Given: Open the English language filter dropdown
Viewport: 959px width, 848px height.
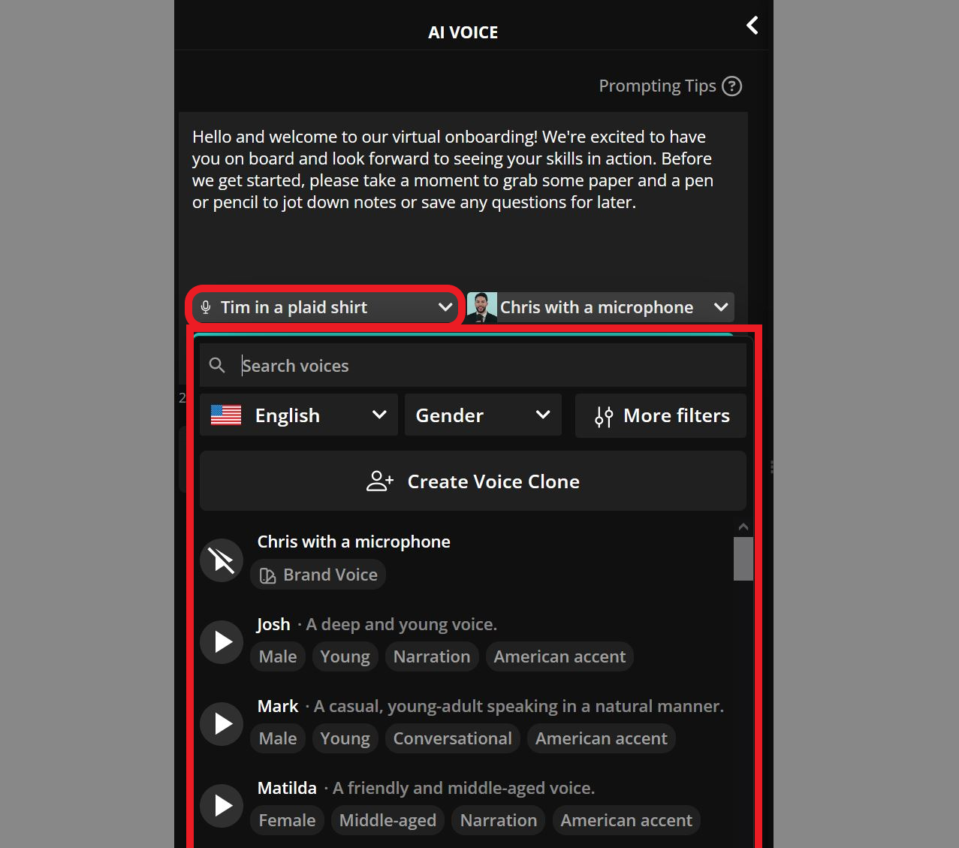Looking at the screenshot, I should click(x=297, y=415).
